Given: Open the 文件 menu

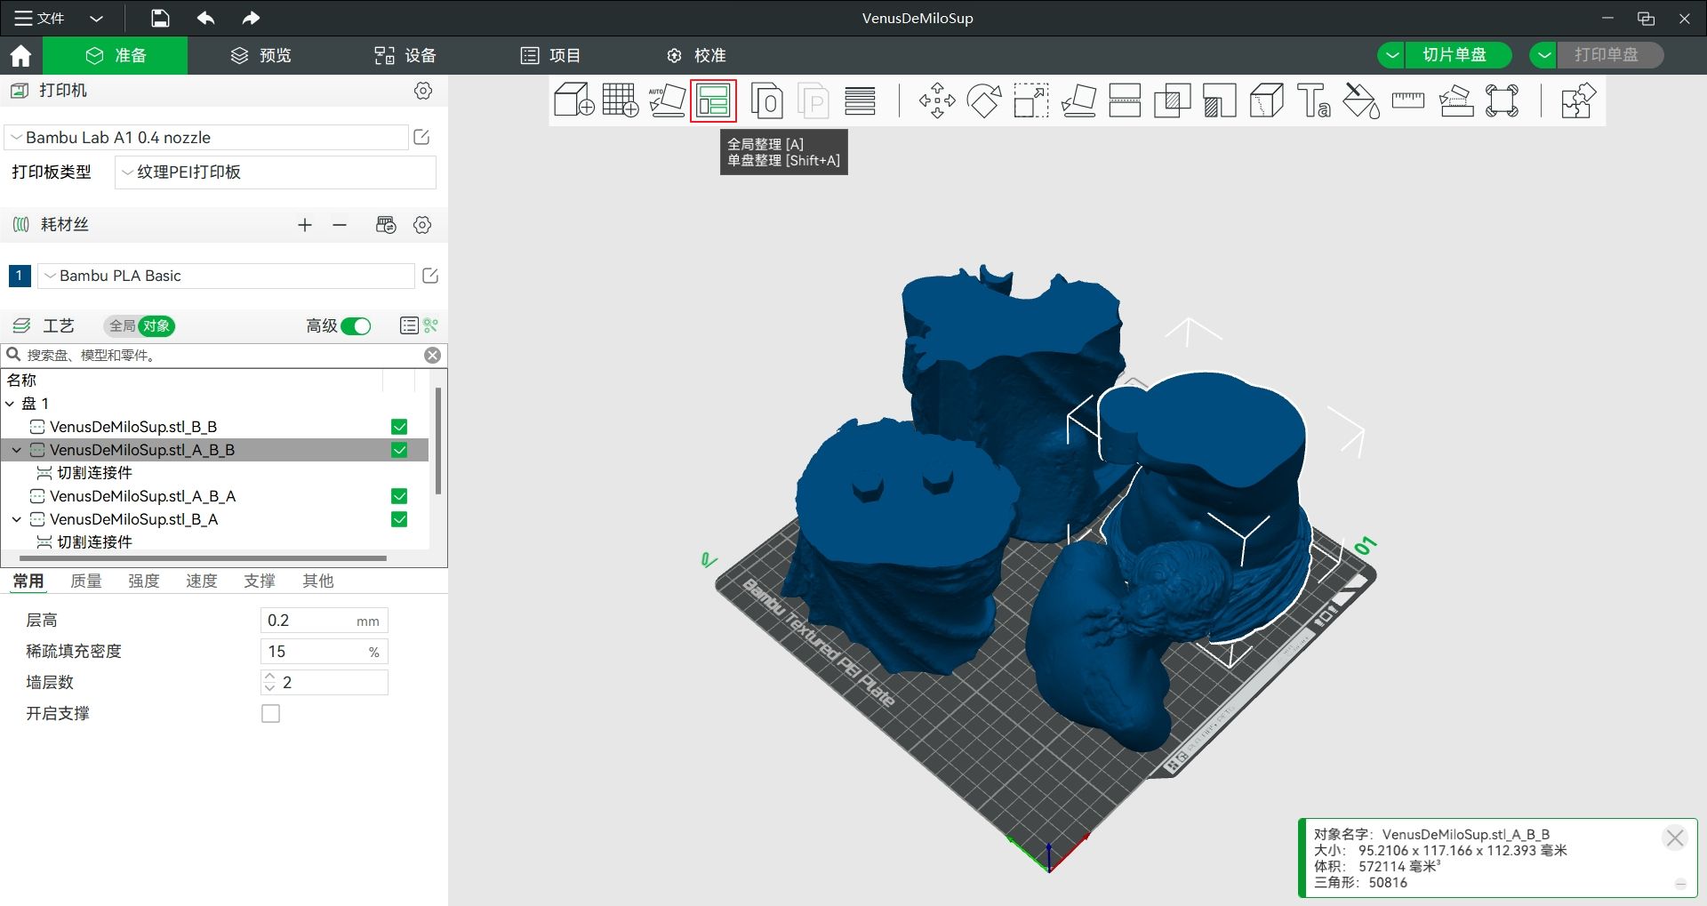Looking at the screenshot, I should point(40,18).
